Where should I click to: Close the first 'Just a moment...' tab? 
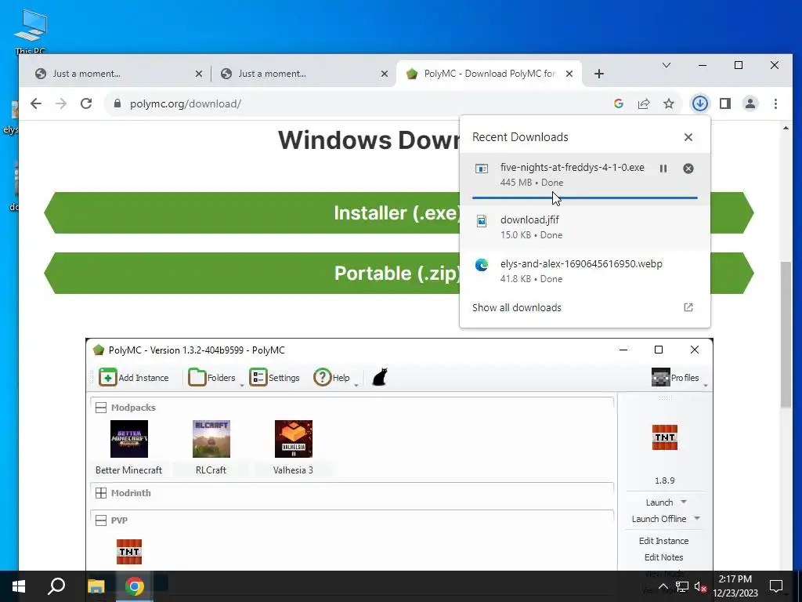[198, 74]
